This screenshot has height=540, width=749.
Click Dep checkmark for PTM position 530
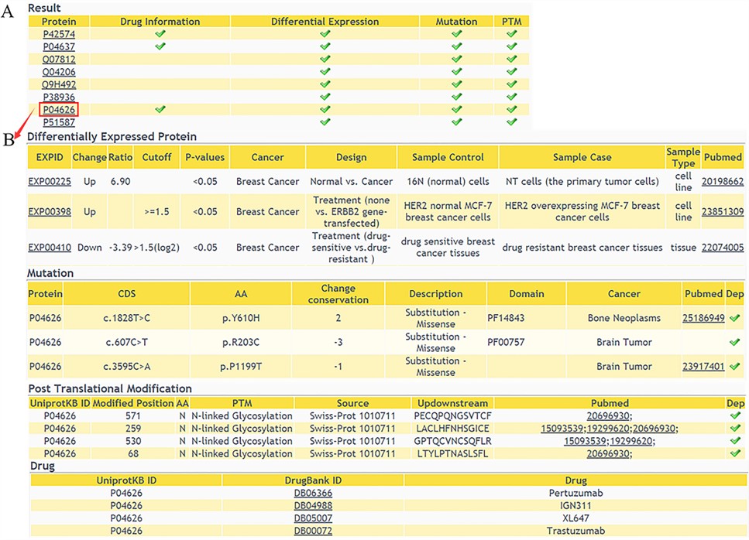[x=735, y=440]
